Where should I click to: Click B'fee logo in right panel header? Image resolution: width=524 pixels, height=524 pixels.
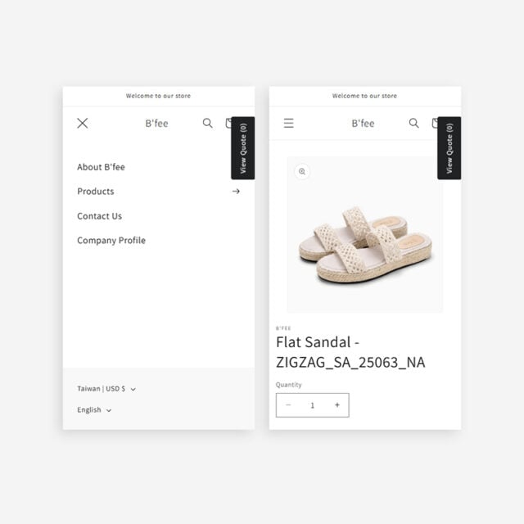click(363, 124)
